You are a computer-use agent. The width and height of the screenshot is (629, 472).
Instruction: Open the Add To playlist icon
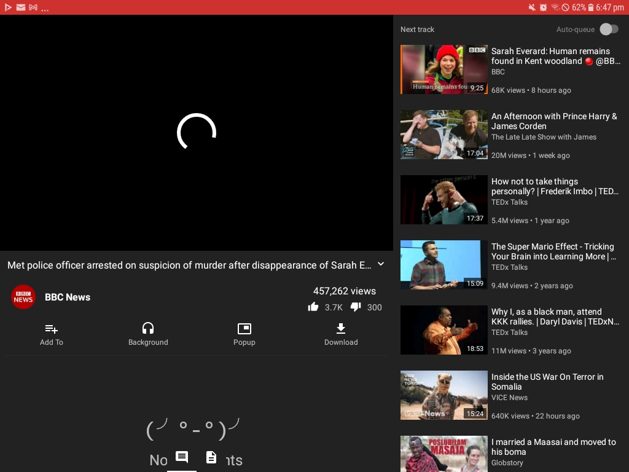tap(52, 334)
